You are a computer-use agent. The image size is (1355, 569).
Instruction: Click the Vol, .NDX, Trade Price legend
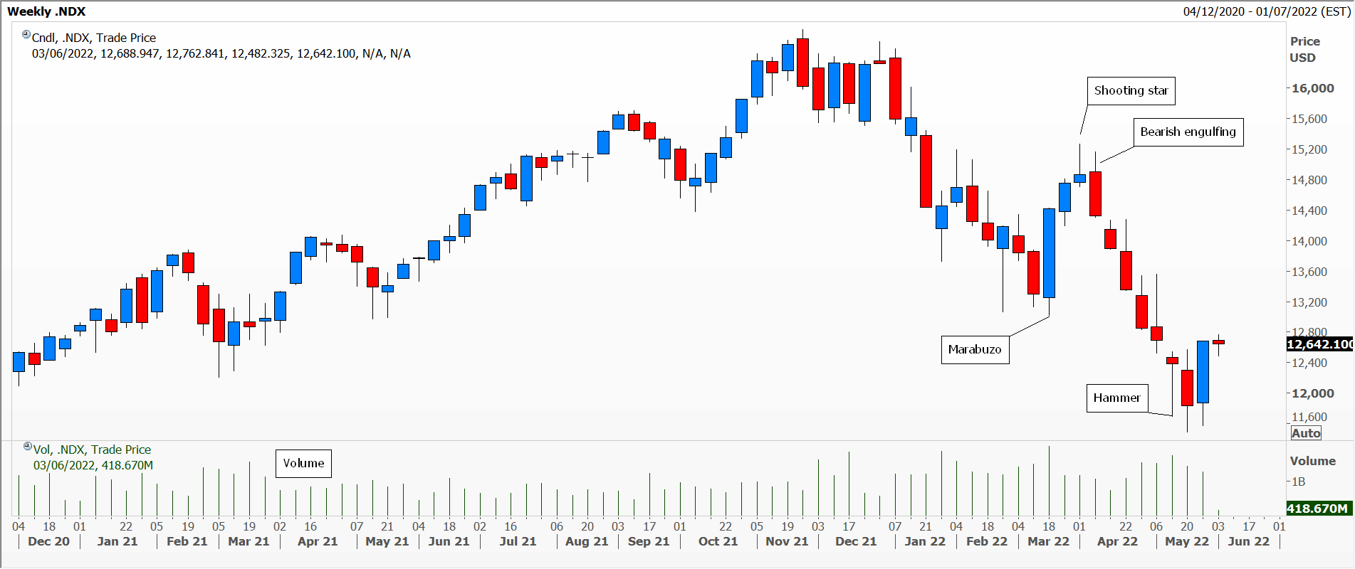92,450
